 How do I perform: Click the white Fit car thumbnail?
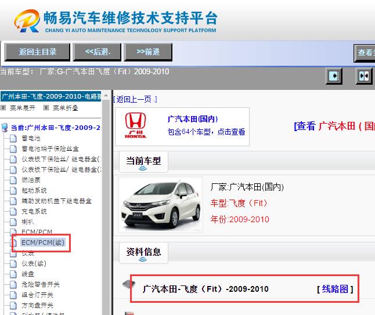pos(160,205)
